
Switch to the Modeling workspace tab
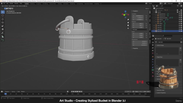(32, 4)
